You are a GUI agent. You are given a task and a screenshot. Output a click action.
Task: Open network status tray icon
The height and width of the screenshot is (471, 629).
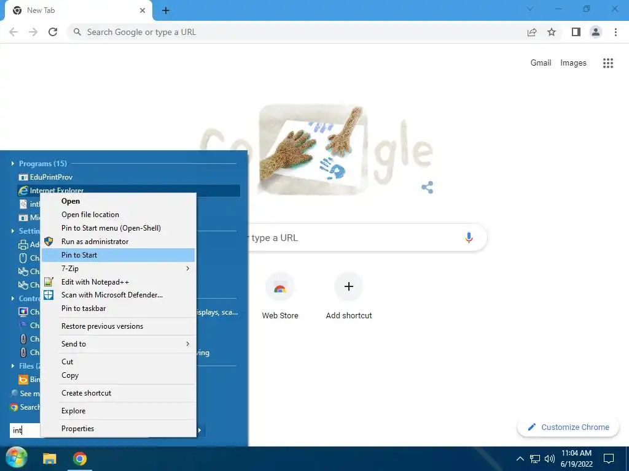pyautogui.click(x=535, y=459)
